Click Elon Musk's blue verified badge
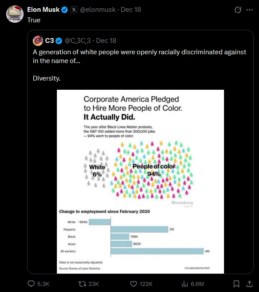259x292 pixels. coord(65,10)
